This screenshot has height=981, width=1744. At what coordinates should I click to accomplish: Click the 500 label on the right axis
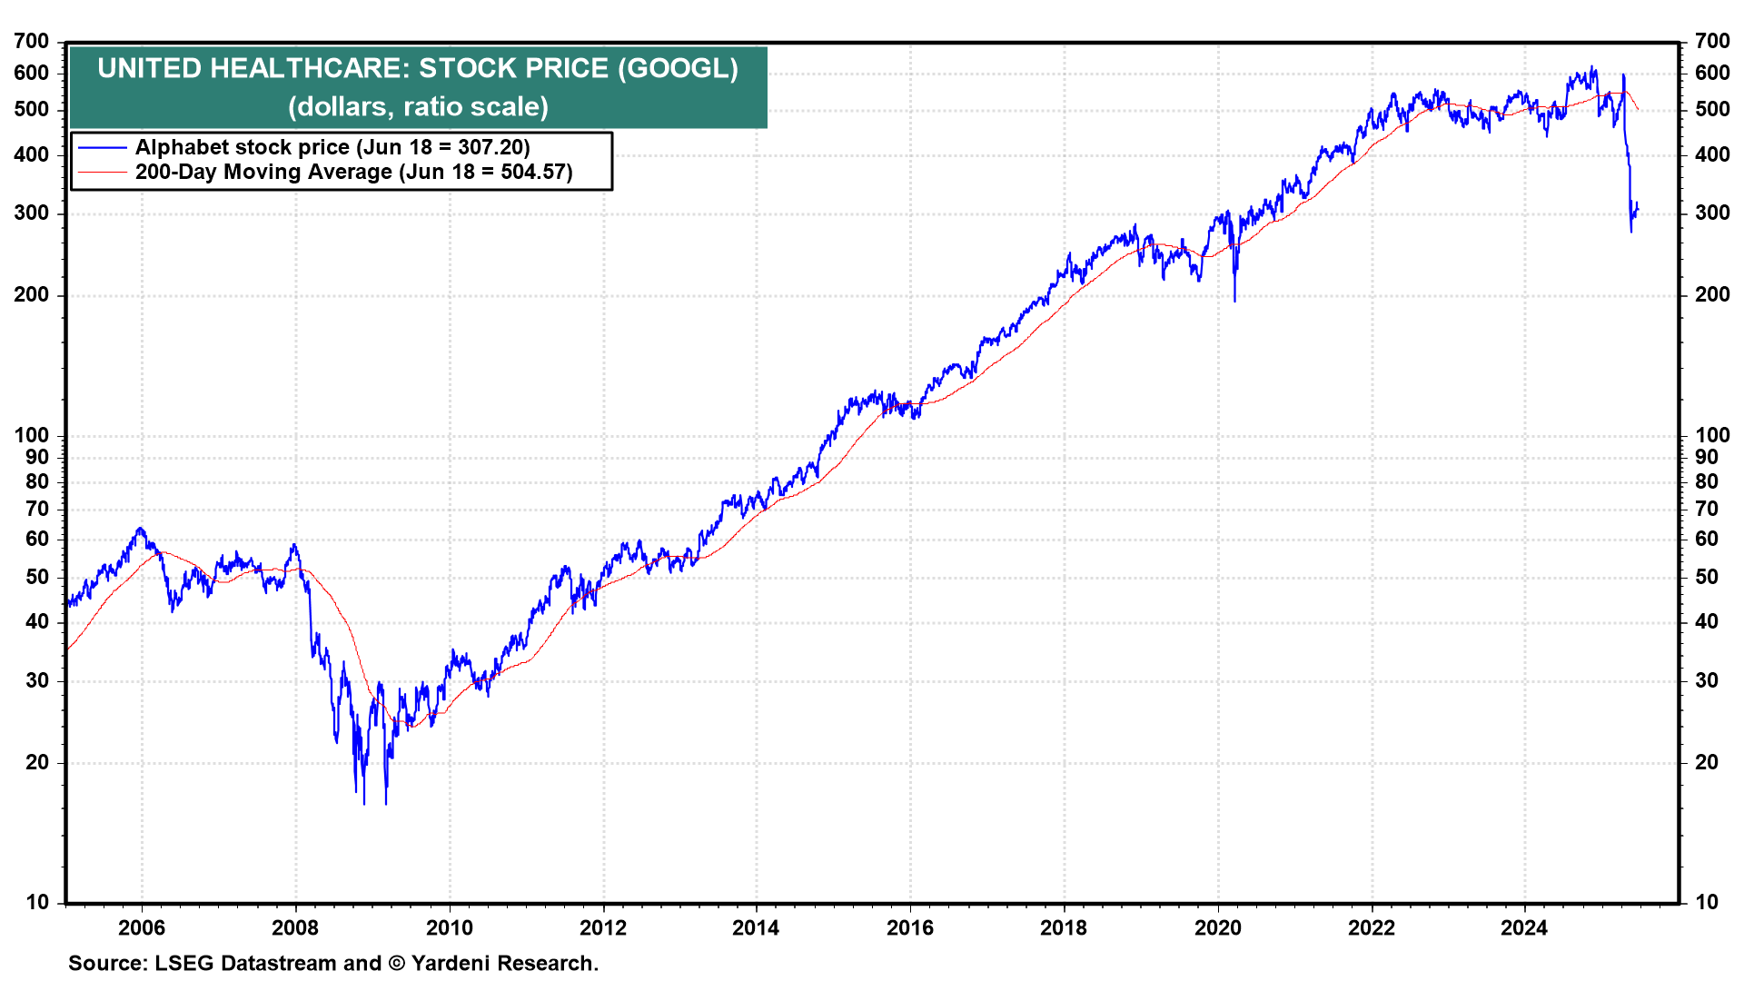click(x=1712, y=110)
